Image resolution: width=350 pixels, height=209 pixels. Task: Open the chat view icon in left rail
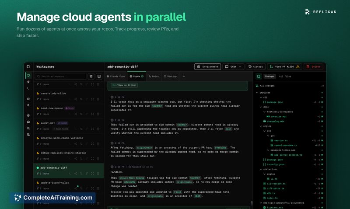28,76
